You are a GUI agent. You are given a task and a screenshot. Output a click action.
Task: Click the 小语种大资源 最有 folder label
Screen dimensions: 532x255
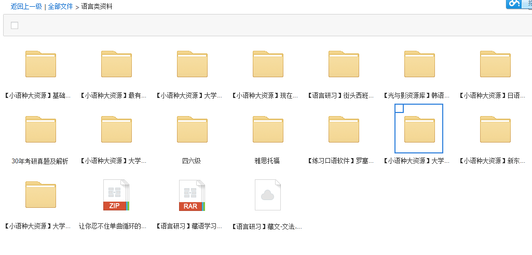tap(114, 95)
